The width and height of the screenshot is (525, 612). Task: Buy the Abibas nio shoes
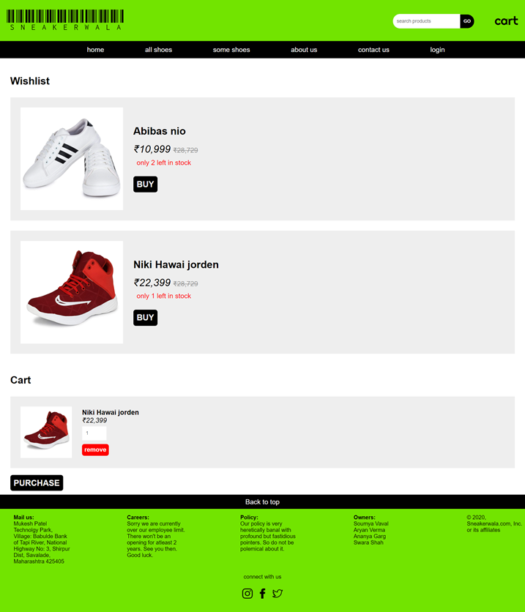[x=145, y=184]
